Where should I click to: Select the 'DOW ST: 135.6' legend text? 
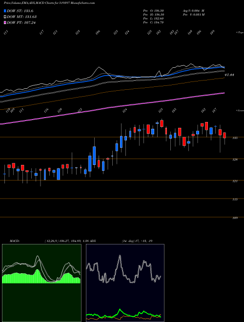tap(20, 11)
